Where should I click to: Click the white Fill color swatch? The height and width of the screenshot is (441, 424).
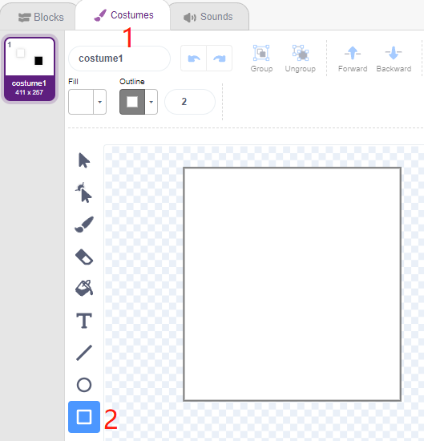click(x=81, y=102)
